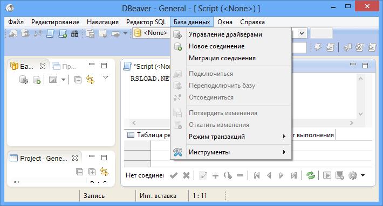Open the <None> active connection combo box
Screen dimensions: 383x206
(151, 33)
